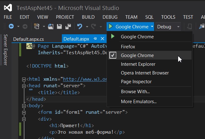The height and width of the screenshot is (139, 205).
Task: Open the PROJECT menu
Action: (x=65, y=17)
